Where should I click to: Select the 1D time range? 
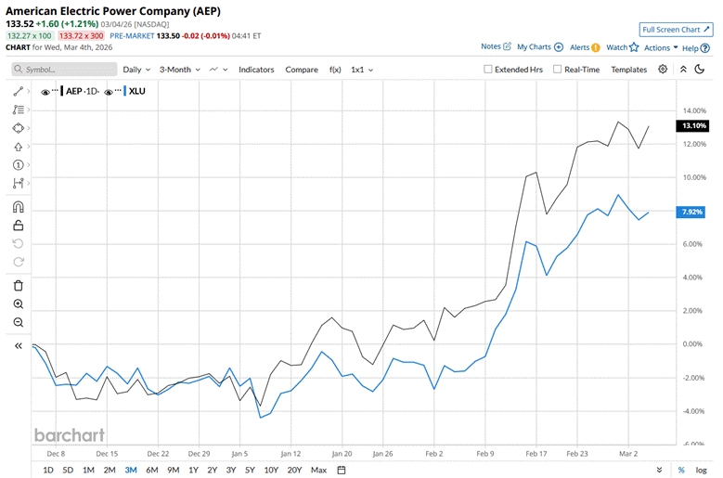click(48, 471)
